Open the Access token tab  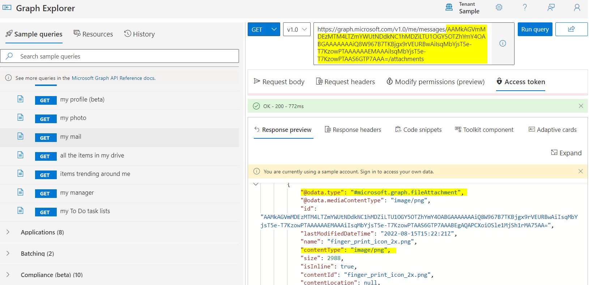click(x=521, y=82)
